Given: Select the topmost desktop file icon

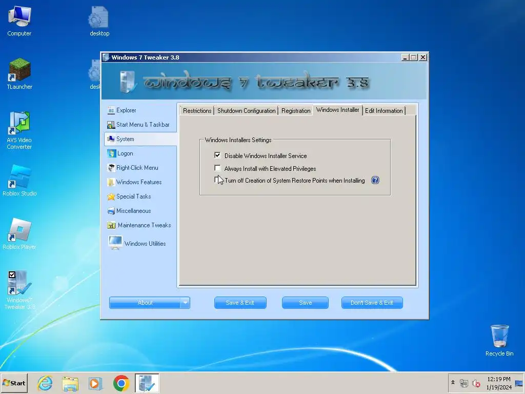Looking at the screenshot, I should coord(99,21).
